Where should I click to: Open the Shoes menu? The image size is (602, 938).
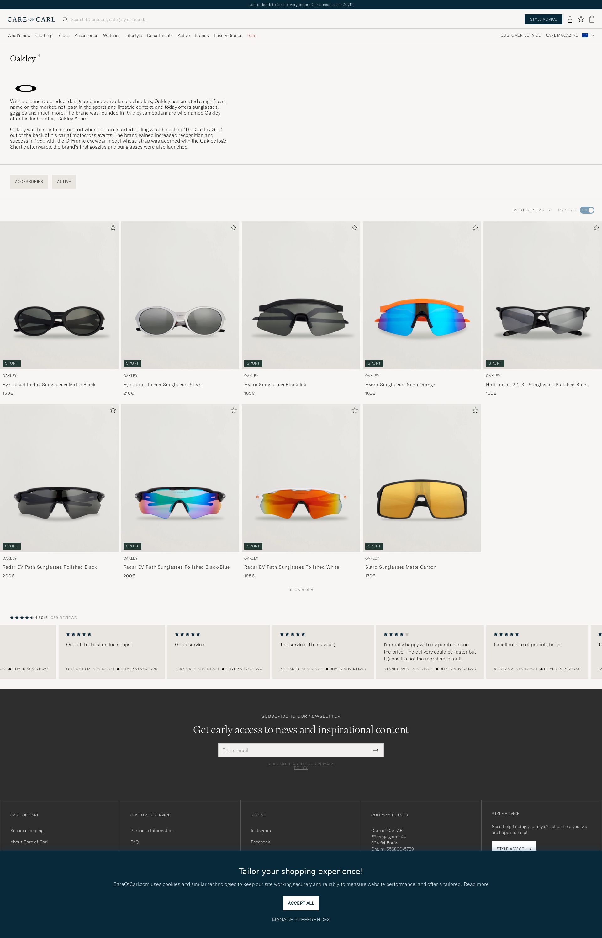[x=63, y=35]
